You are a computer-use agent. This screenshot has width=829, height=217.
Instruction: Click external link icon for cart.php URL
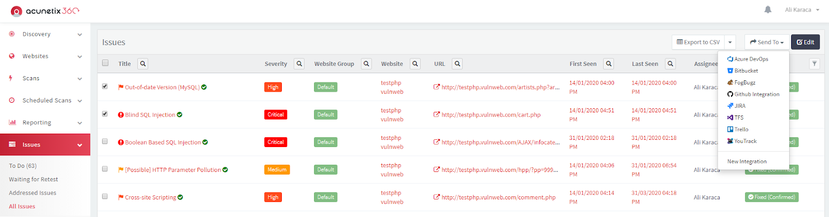click(x=437, y=114)
